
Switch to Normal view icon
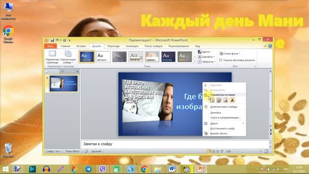tap(209, 151)
